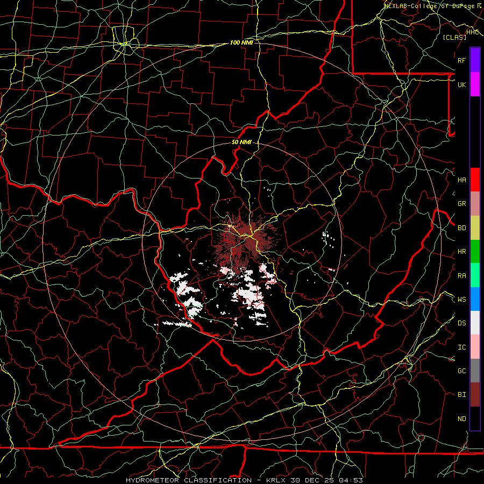Select the RA legend label
Image resolution: width=484 pixels, height=484 pixels.
coord(462,276)
